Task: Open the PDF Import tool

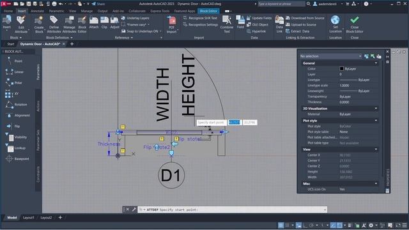Action: click(x=171, y=24)
